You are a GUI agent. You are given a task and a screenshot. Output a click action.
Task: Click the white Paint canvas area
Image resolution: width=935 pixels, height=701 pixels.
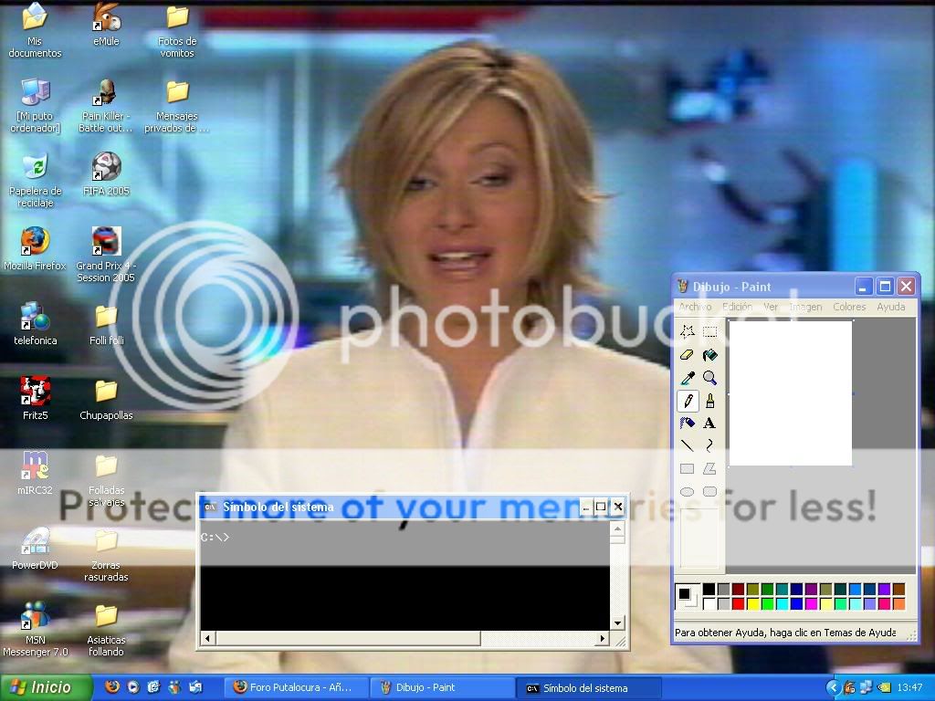coord(790,392)
